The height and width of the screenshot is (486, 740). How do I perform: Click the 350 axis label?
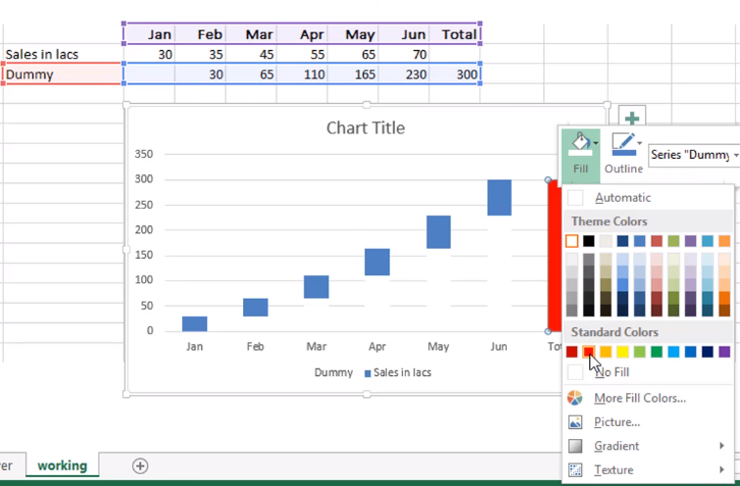(x=143, y=154)
